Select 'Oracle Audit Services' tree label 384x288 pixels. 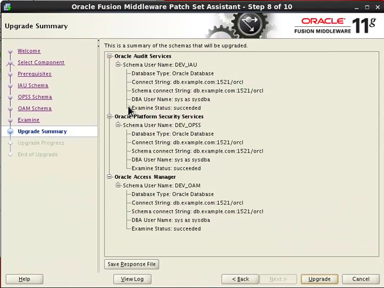143,56
